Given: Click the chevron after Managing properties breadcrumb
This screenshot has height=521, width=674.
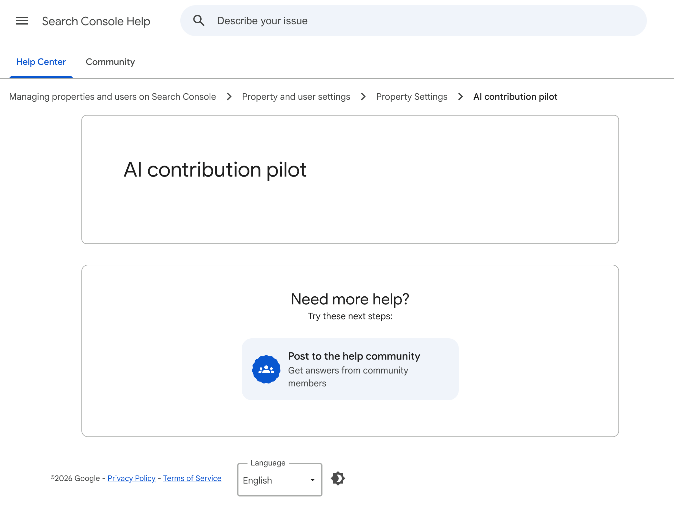Looking at the screenshot, I should click(x=229, y=97).
